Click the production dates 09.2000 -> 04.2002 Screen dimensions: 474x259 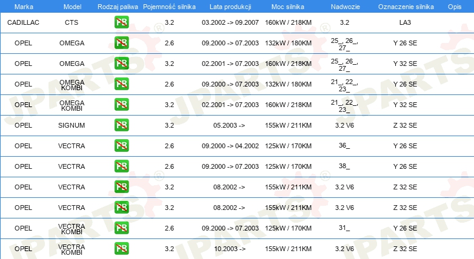pyautogui.click(x=230, y=146)
